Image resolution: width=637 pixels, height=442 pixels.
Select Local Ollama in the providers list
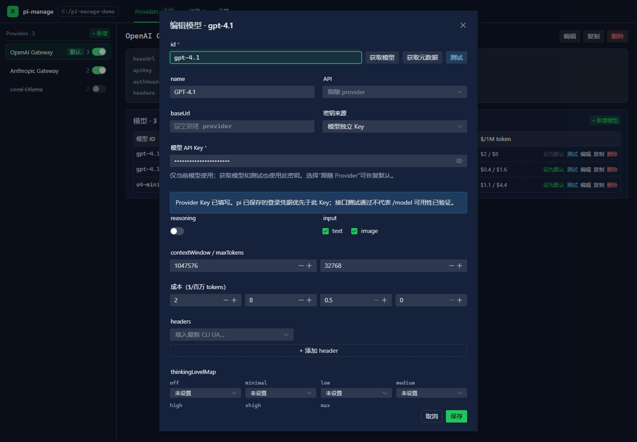(x=58, y=89)
